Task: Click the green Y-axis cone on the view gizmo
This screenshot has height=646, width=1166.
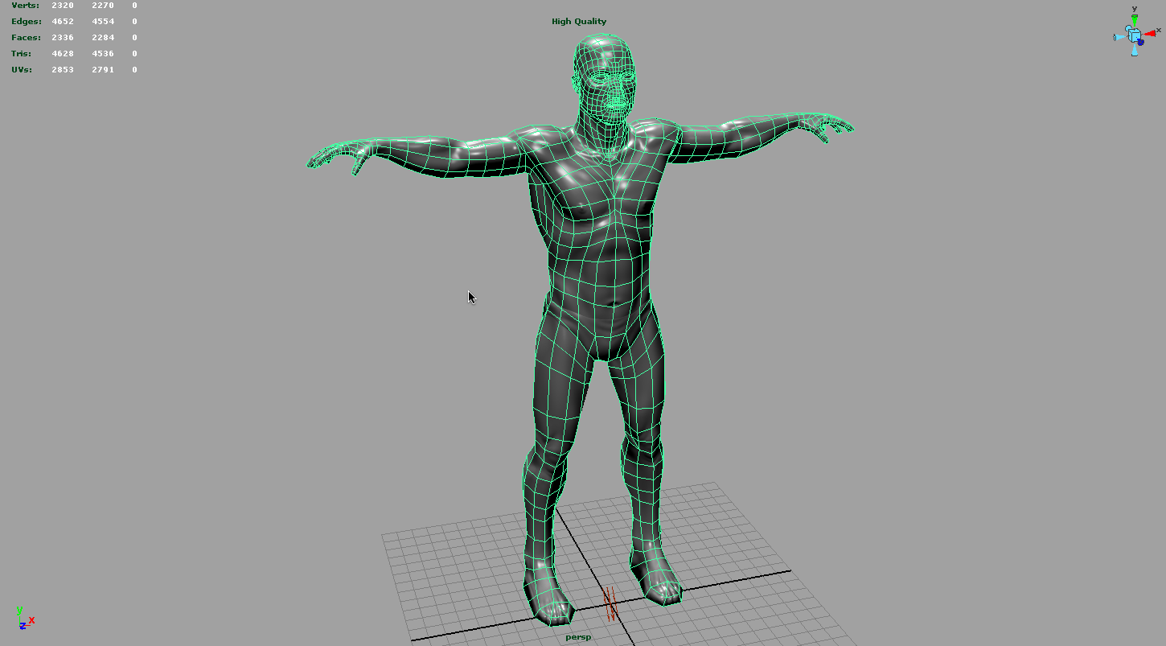Action: pyautogui.click(x=1135, y=20)
